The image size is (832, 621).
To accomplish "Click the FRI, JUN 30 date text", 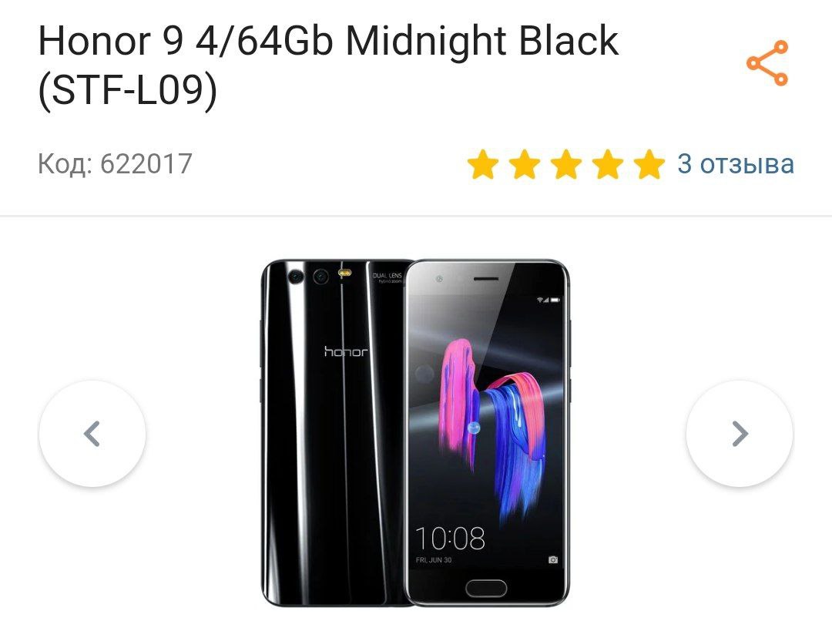I will 434,560.
